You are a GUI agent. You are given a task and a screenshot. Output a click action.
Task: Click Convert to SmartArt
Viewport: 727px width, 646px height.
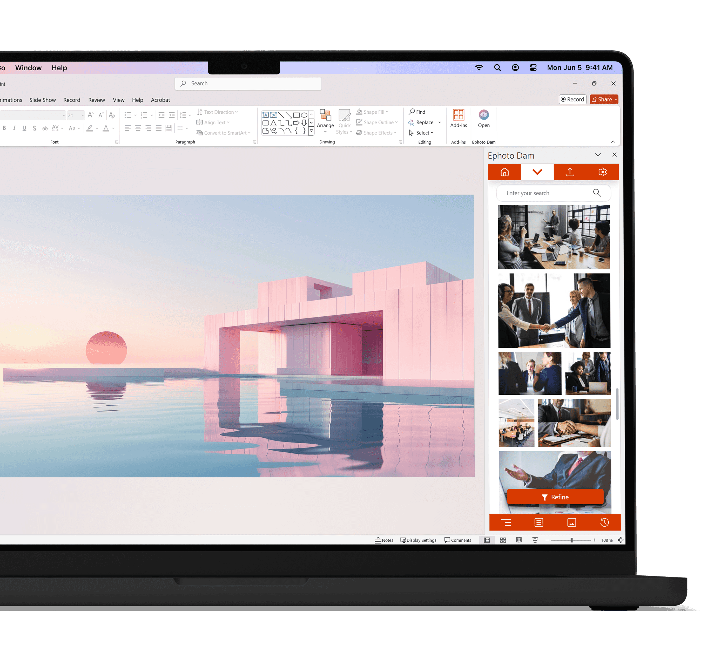click(x=224, y=133)
